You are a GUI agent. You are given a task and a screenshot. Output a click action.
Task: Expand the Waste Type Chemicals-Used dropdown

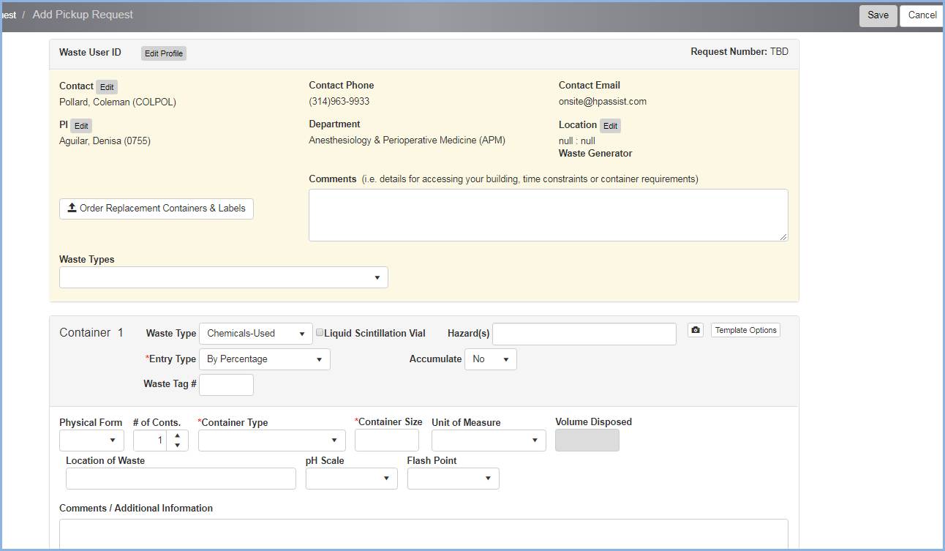[255, 334]
